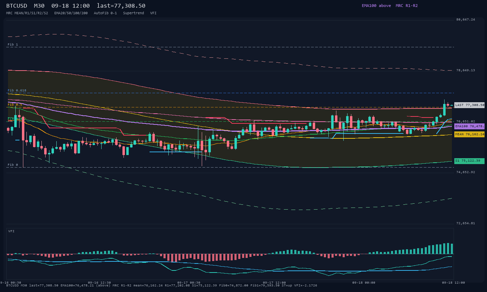Image resolution: width=487 pixels, height=292 pixels.
Task: Click the 09-16 12:30 time axis label
Action: tap(99, 283)
